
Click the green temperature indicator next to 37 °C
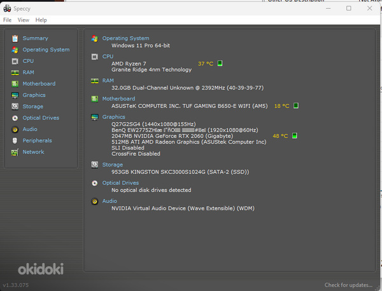coord(220,64)
